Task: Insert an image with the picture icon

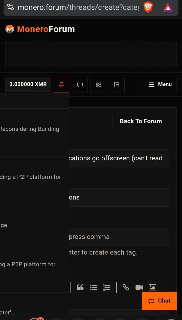Action: [x=152, y=287]
